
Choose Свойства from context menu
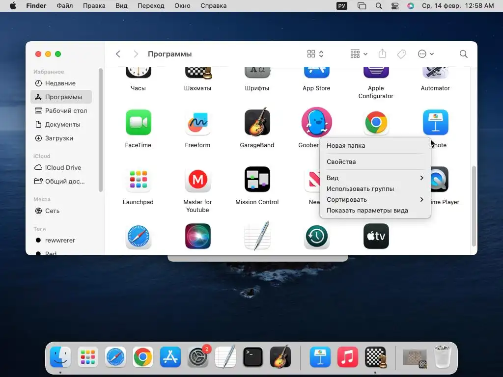click(x=375, y=162)
